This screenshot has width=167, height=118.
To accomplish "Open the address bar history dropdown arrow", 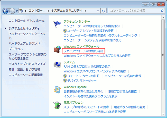I will pos(98,11).
